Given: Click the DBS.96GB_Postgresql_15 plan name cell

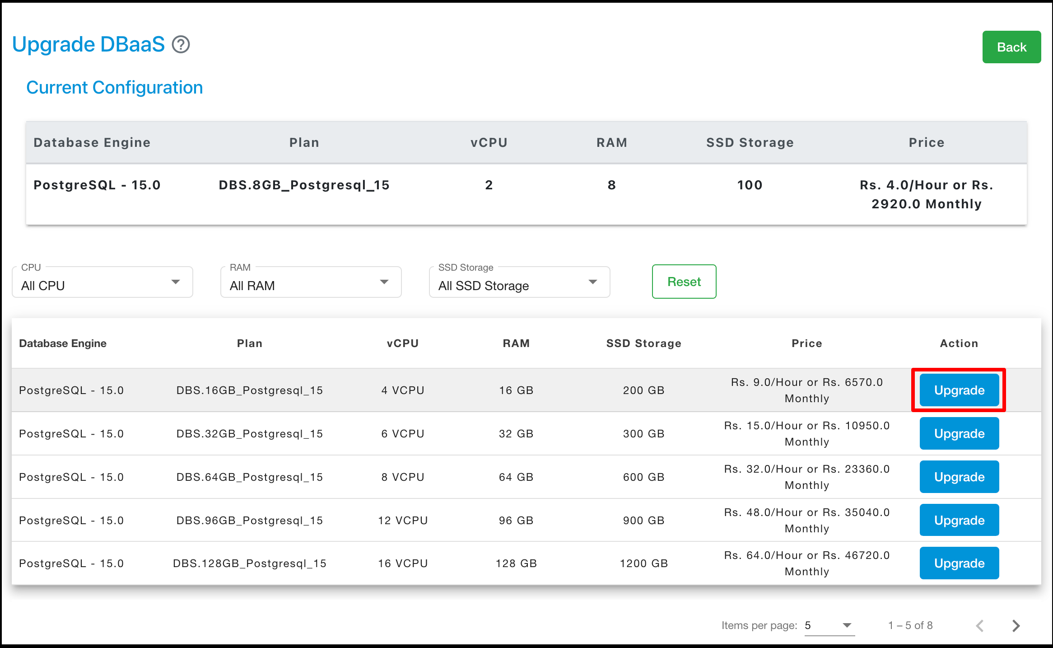Looking at the screenshot, I should click(x=250, y=520).
